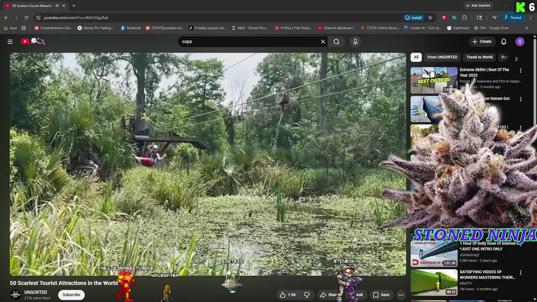This screenshot has height=302, width=537.
Task: Mute the tab via speaker icon
Action: (x=57, y=5)
